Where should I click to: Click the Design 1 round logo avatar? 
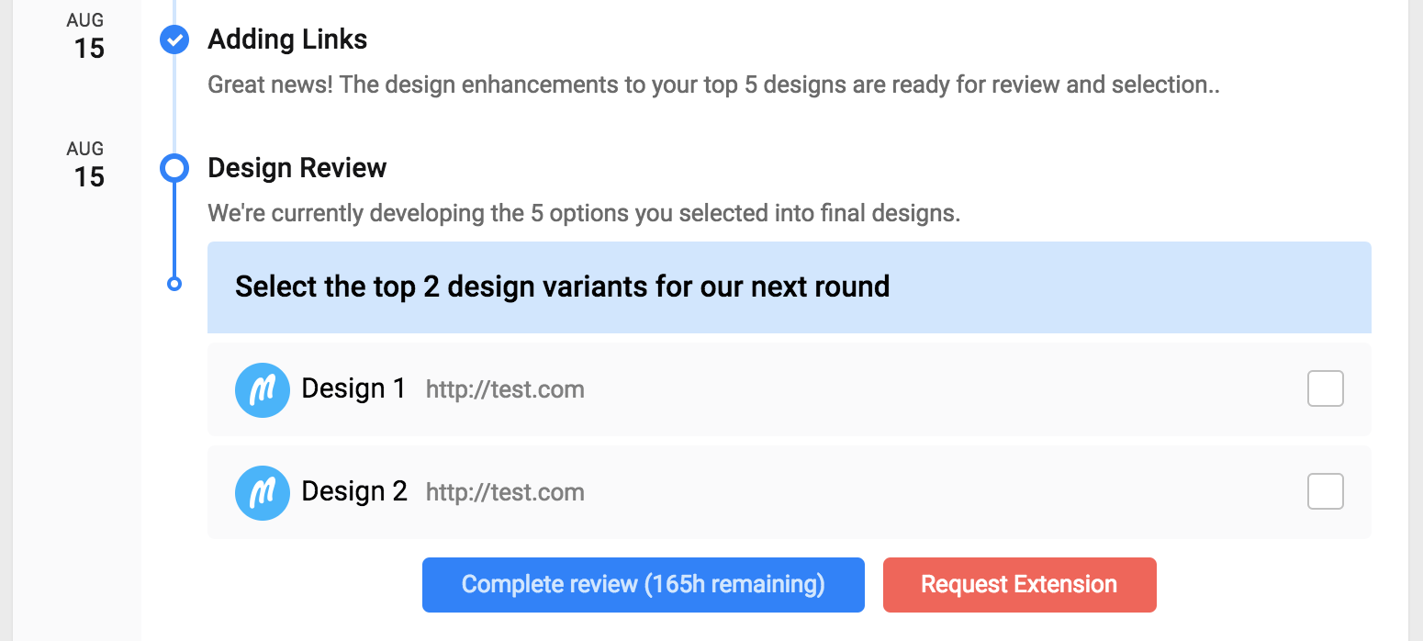click(x=263, y=389)
